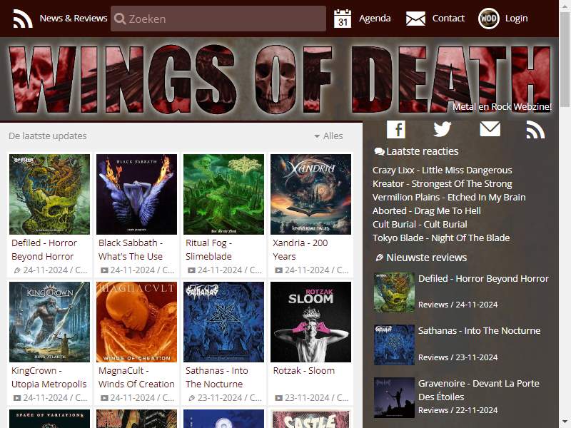
Task: Open the Kreator - Strongest Of The Strong reaction
Action: (442, 184)
